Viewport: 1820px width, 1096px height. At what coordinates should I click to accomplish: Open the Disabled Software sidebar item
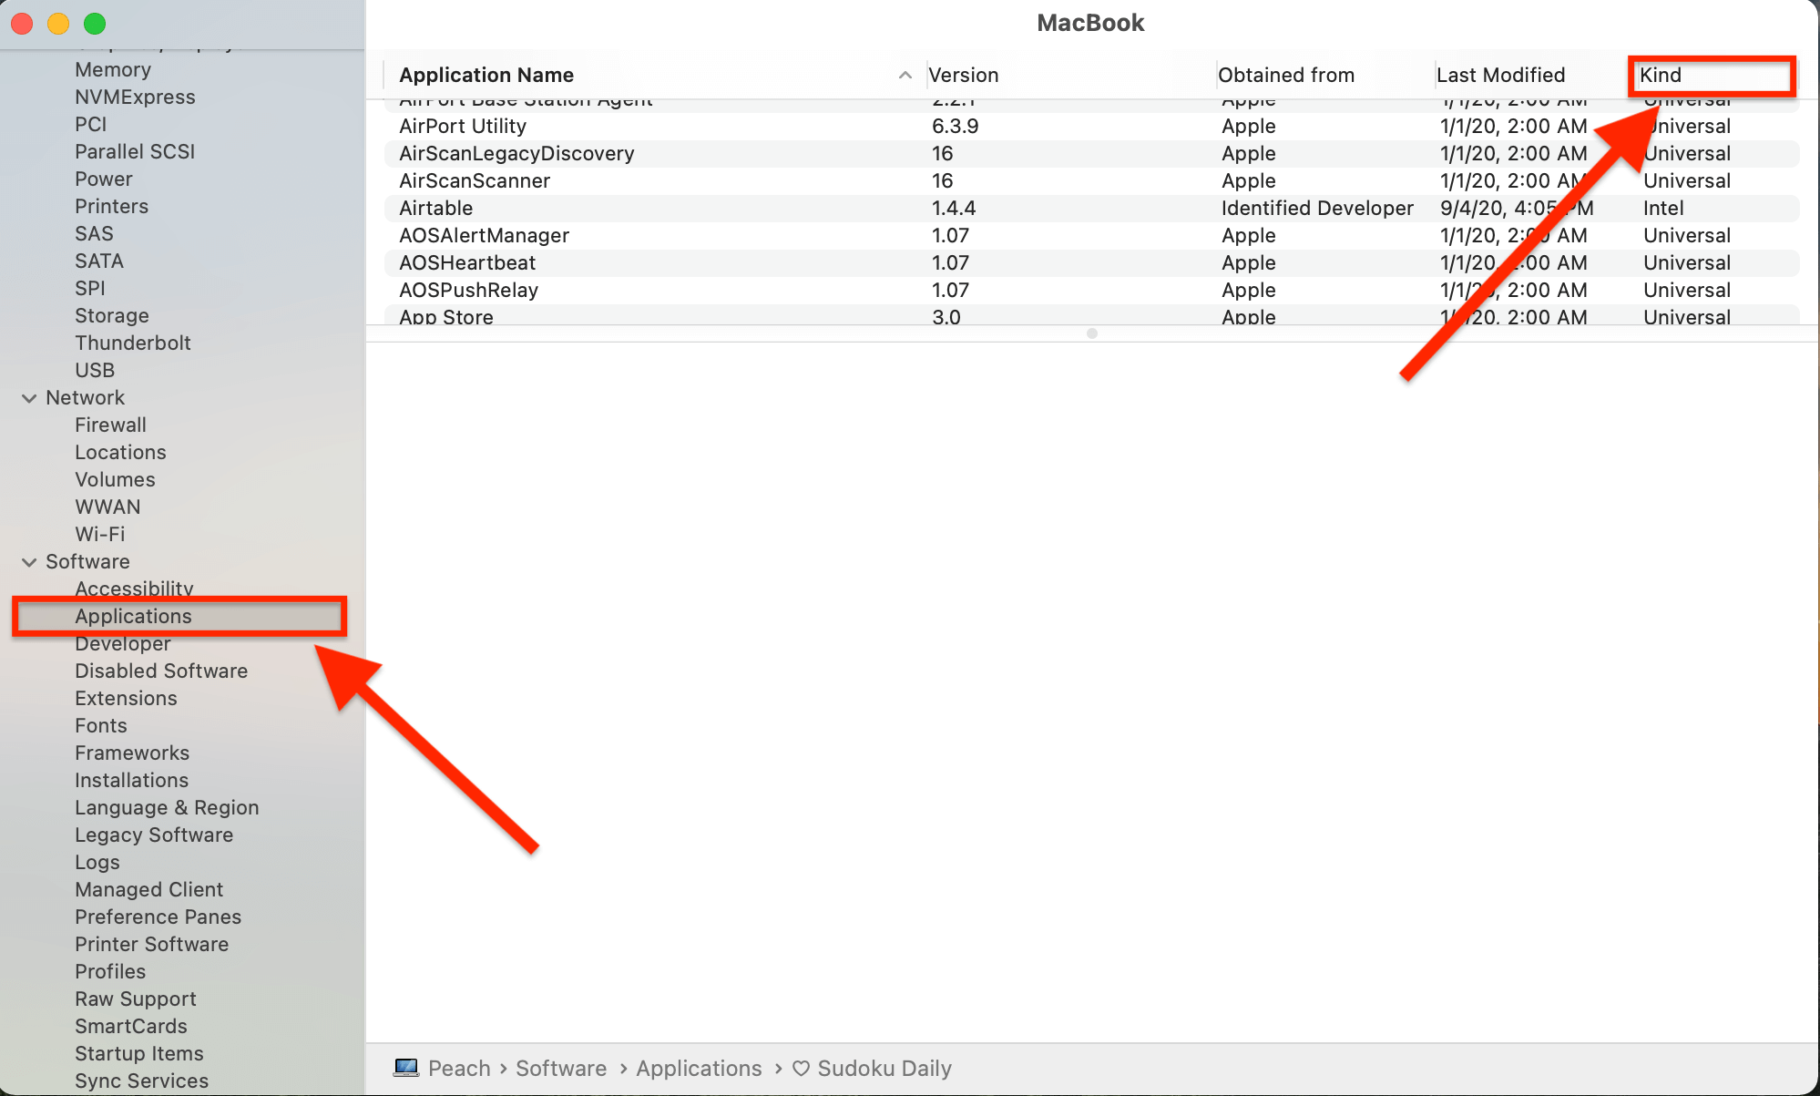point(161,671)
